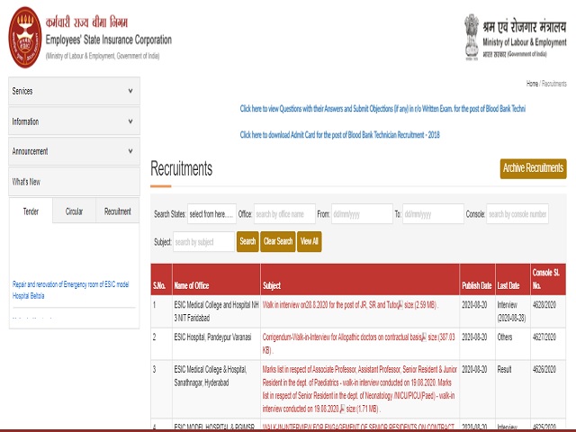Open Corrigendum Walk-in-Interview Allopathic doctors link
Image resolution: width=576 pixels, height=432 pixels.
click(341, 337)
